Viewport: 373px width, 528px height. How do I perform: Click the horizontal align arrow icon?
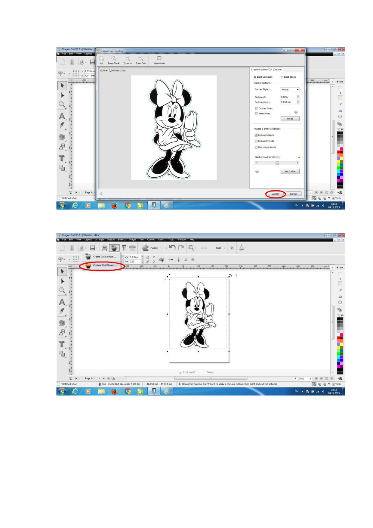pyautogui.click(x=171, y=259)
